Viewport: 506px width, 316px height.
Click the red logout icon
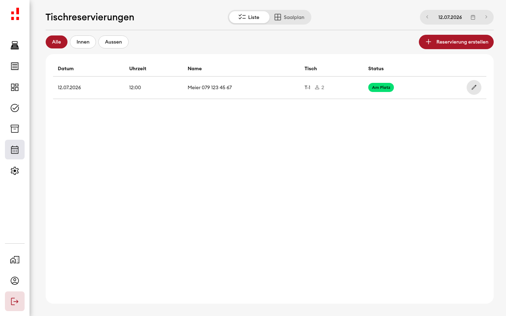pyautogui.click(x=15, y=301)
